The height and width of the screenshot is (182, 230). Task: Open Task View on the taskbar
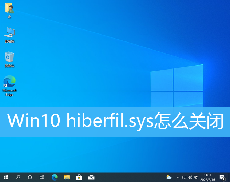tap(42, 177)
